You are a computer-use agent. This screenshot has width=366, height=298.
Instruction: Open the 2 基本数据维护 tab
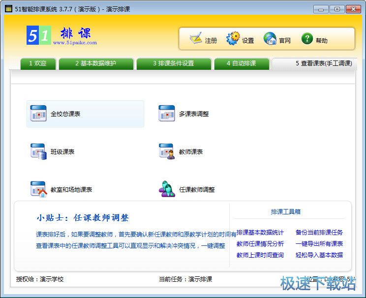[96, 63]
